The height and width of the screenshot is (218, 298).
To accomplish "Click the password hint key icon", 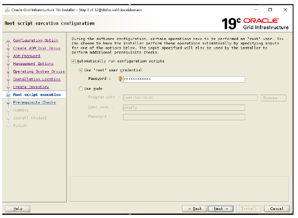I will tap(120, 78).
